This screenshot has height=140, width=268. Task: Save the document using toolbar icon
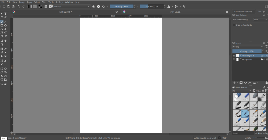[13, 6]
